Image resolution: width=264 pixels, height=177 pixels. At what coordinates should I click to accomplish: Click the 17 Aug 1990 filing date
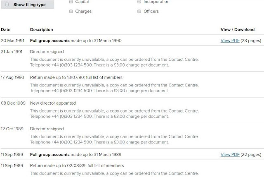pos(12,77)
